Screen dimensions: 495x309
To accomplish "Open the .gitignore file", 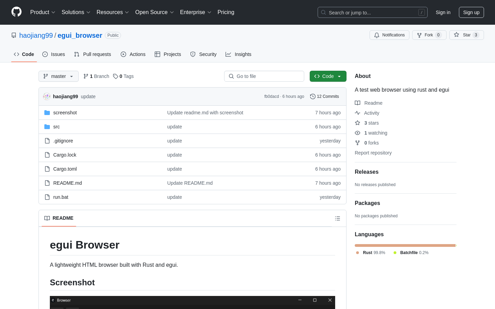I will [63, 141].
